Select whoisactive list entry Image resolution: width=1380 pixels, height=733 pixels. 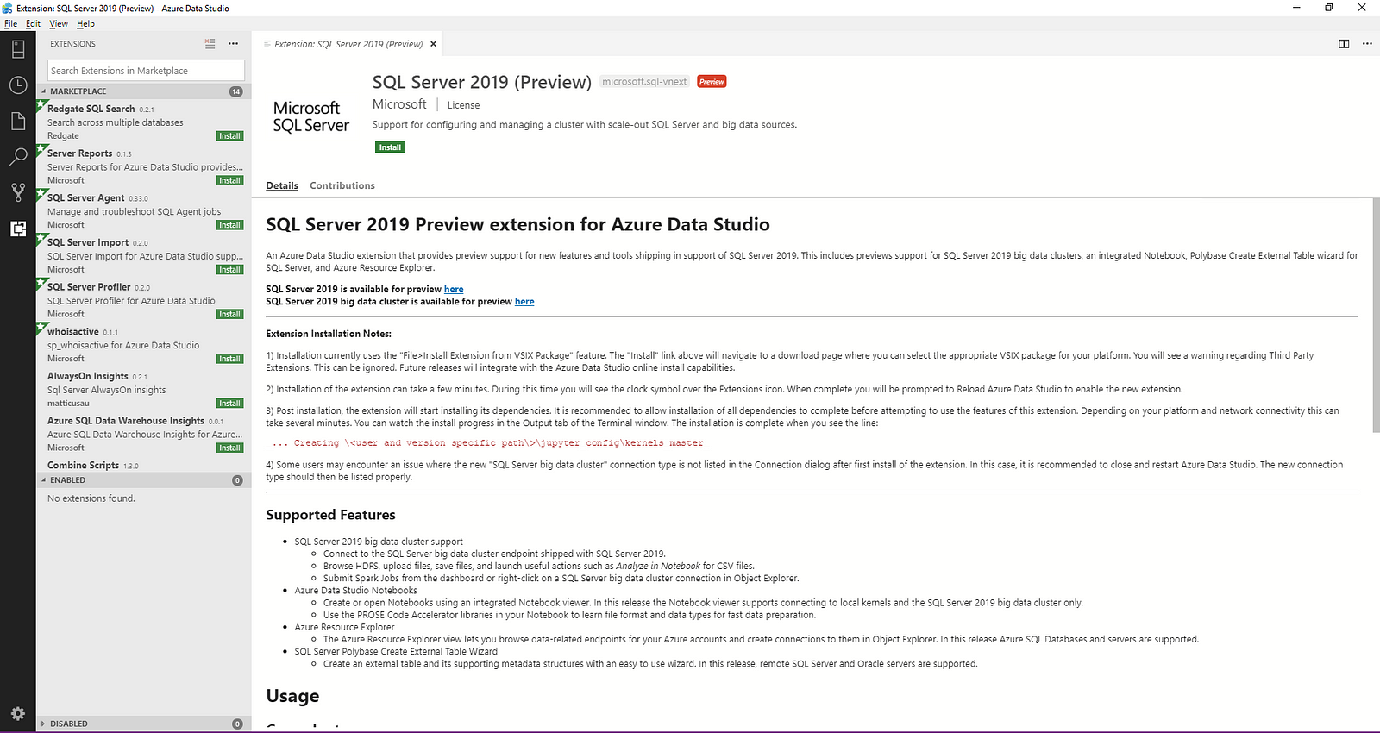pyautogui.click(x=143, y=345)
